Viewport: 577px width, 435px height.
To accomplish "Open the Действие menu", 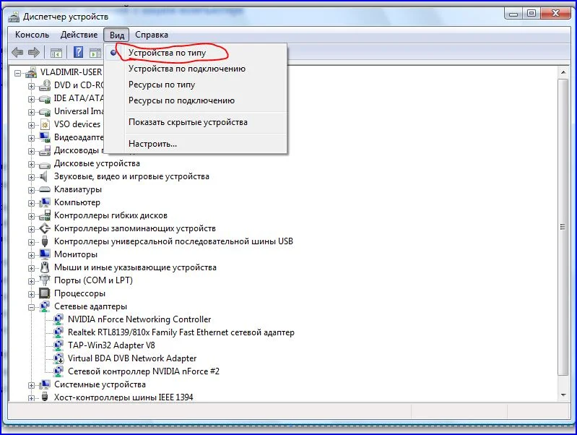I will [x=79, y=35].
